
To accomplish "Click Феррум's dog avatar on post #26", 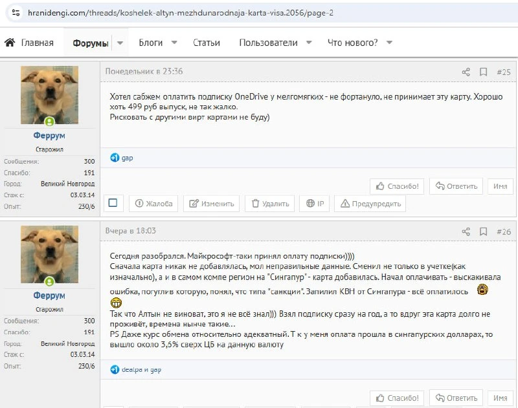I will (x=50, y=254).
